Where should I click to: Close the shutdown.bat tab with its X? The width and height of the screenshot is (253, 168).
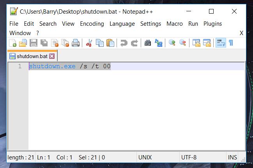pos(52,56)
